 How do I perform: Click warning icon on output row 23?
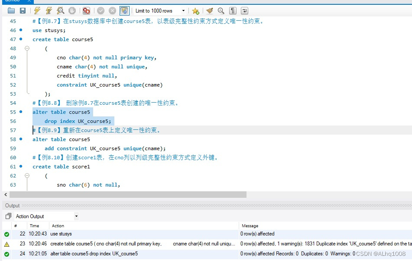7,244
